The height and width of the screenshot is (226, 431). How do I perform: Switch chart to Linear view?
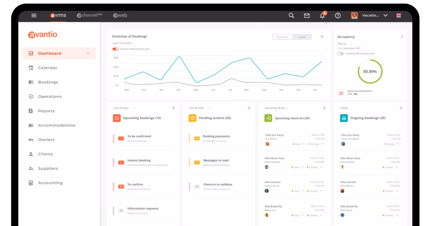(302, 37)
